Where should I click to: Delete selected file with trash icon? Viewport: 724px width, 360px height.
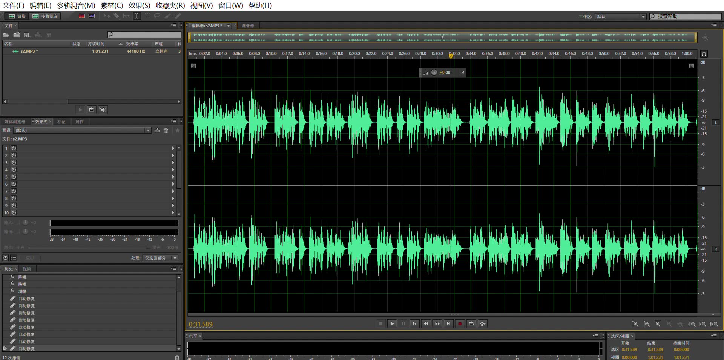click(x=49, y=35)
